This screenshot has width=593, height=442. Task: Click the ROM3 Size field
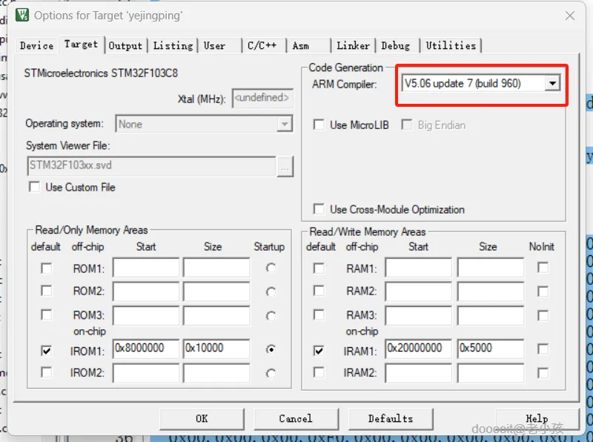coord(216,316)
